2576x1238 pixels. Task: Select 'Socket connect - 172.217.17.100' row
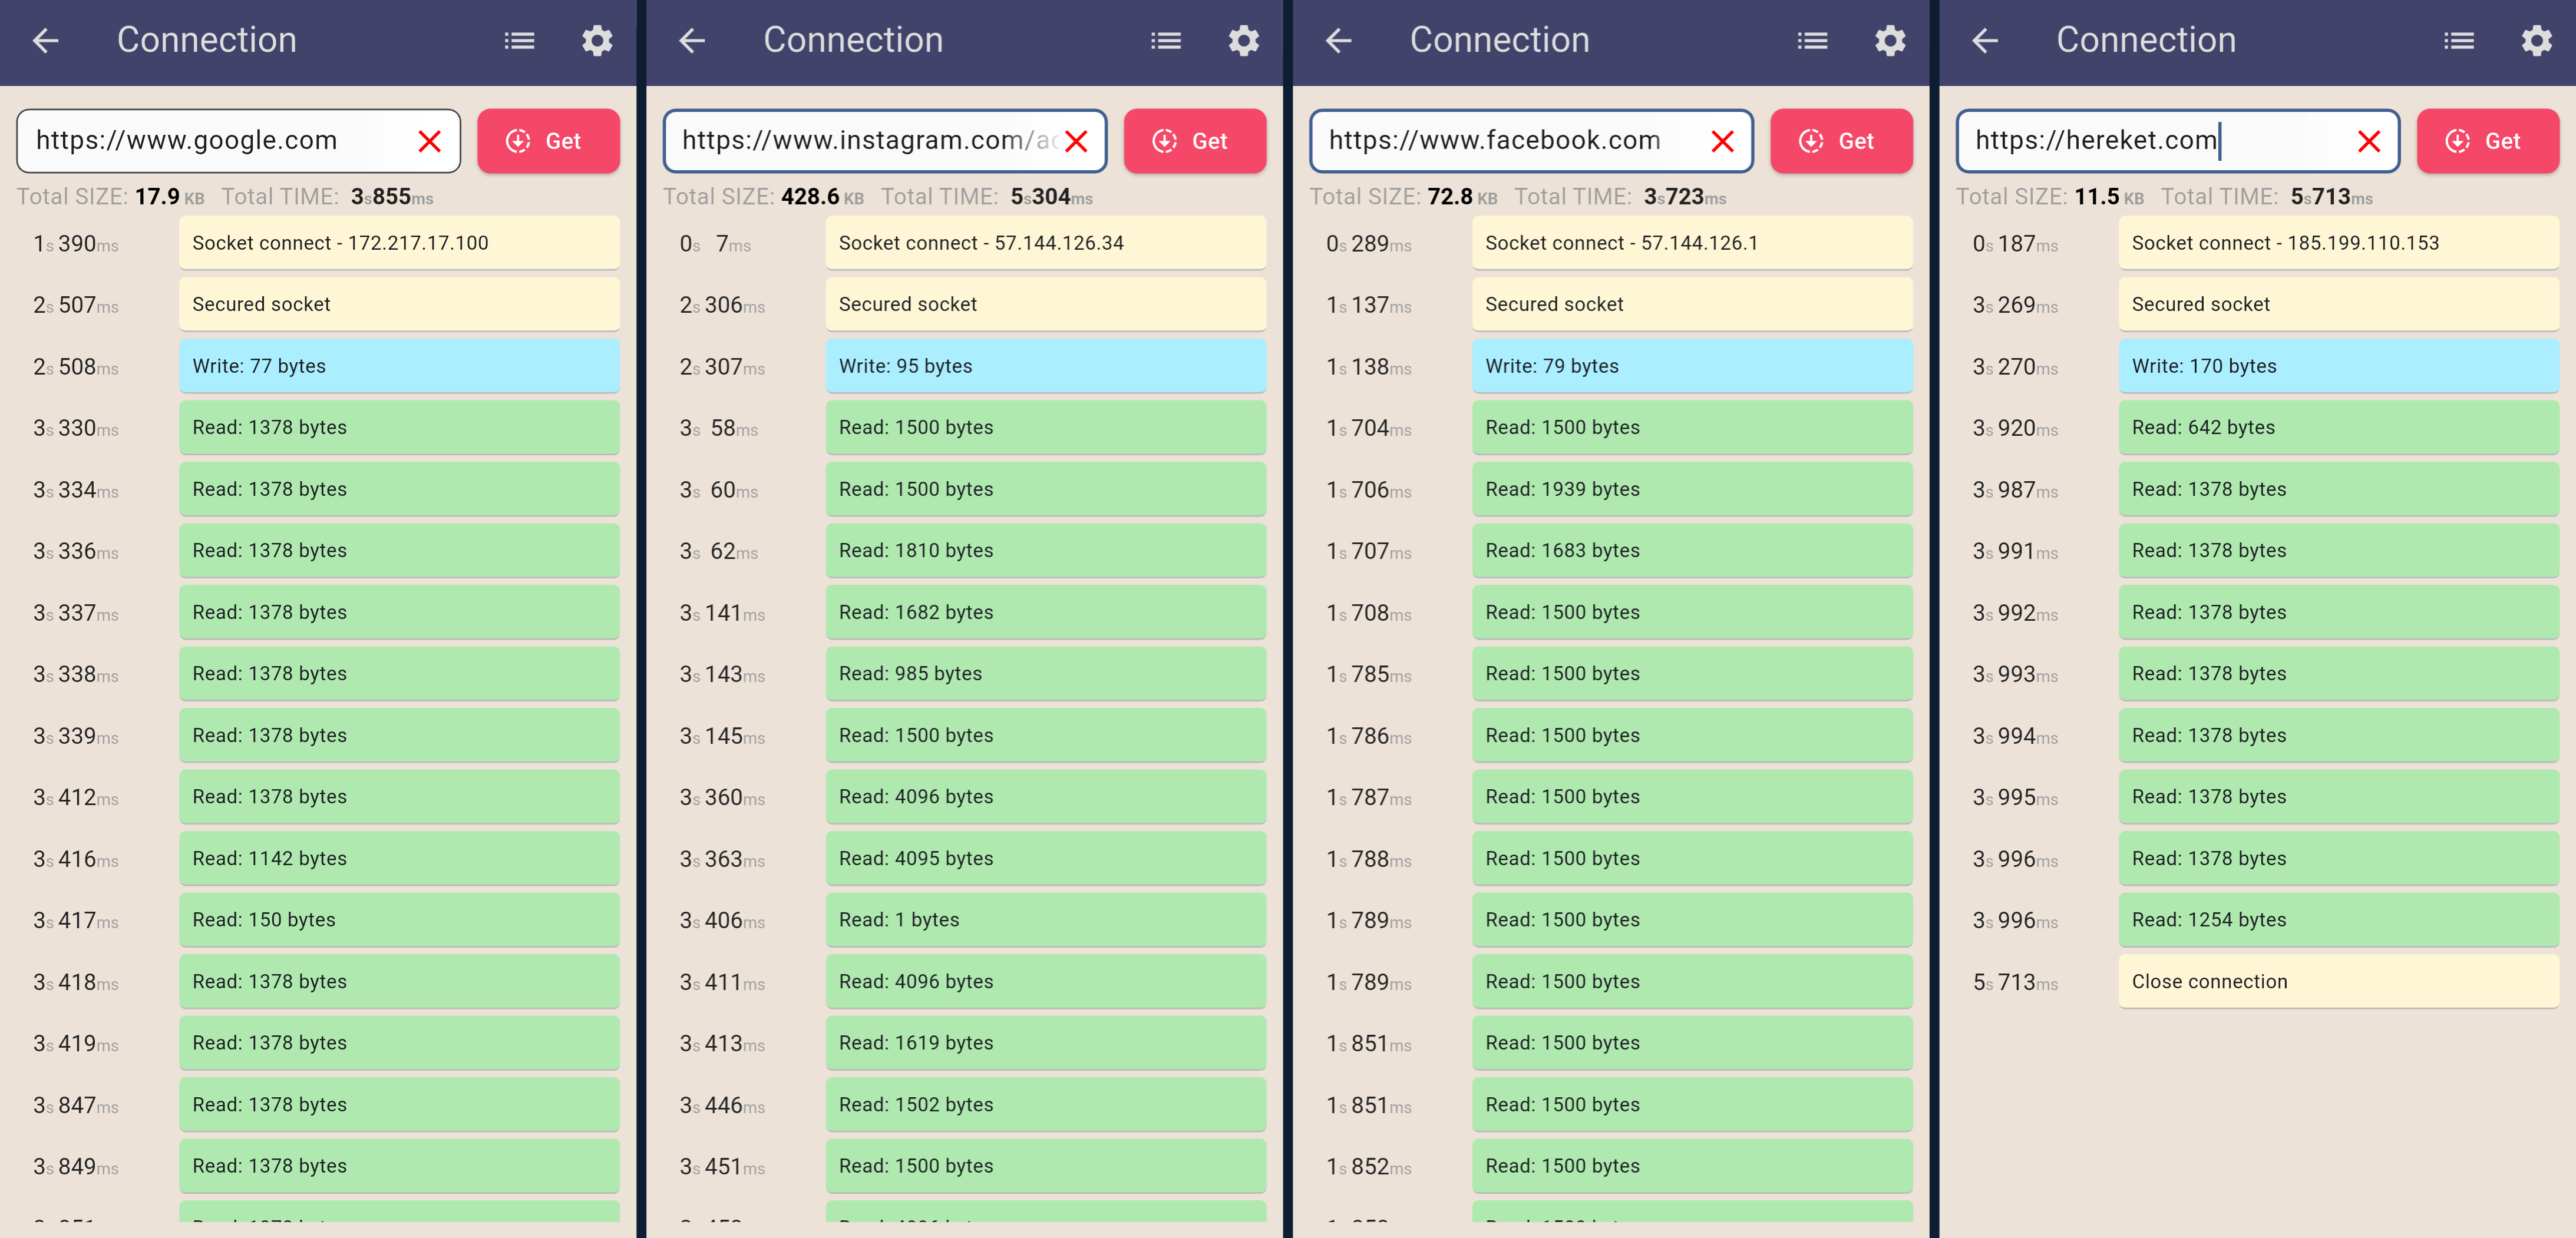[x=399, y=243]
